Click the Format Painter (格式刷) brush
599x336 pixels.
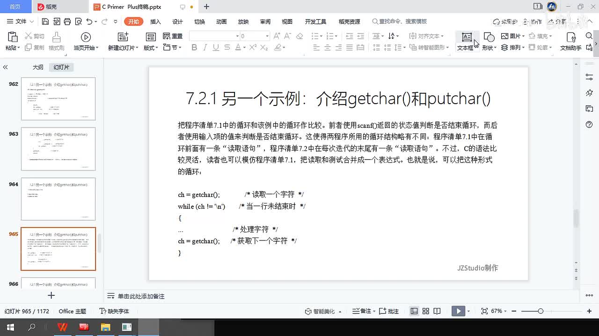tap(57, 37)
